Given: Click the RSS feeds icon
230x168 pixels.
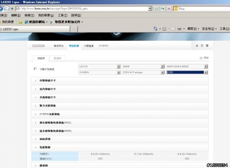Looking at the screenshot, I should [x=165, y=29].
